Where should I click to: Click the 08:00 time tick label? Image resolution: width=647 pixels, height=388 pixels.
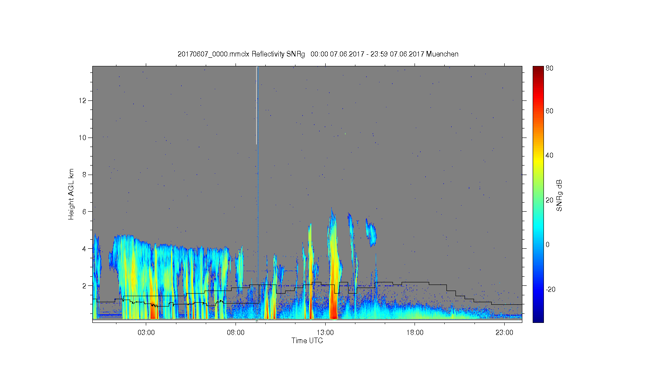[236, 333]
